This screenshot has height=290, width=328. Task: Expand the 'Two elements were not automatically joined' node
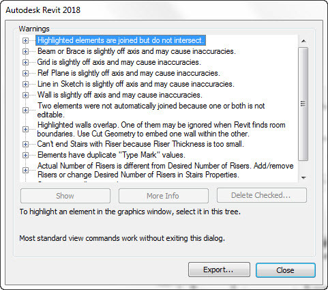(25, 111)
